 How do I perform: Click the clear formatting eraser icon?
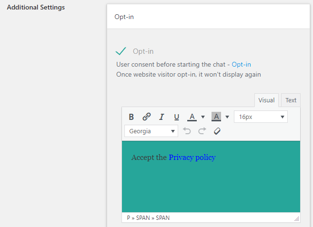coord(217,131)
